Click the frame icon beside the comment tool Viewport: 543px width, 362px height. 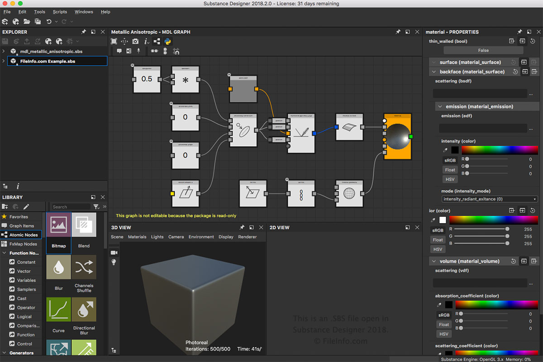click(129, 51)
